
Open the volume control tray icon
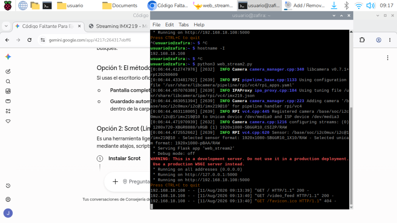371,5
